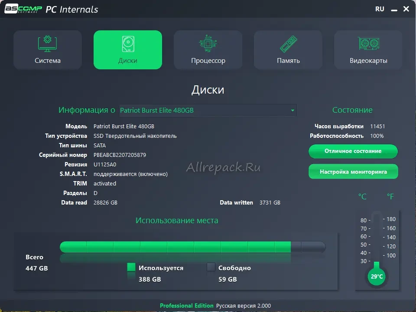Click the Разделы partition letter D

[x=95, y=193]
